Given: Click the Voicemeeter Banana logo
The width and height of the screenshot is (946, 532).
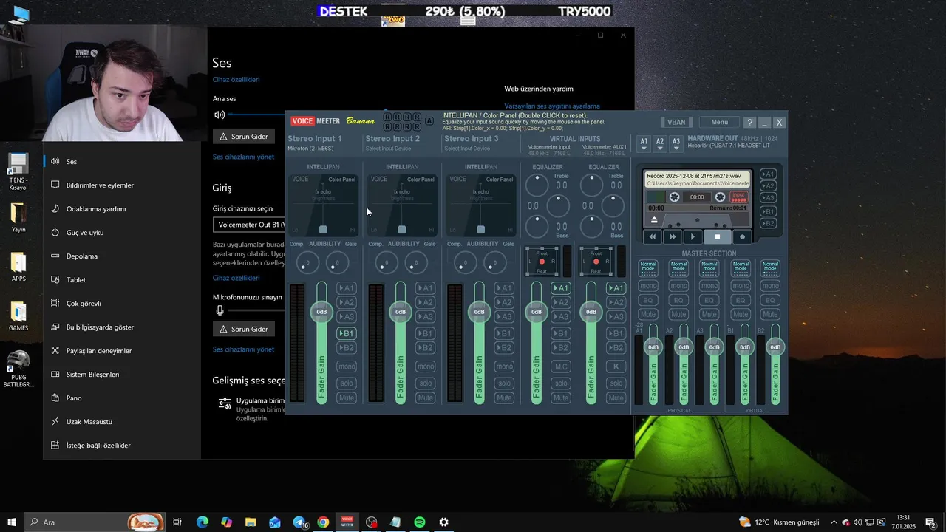Looking at the screenshot, I should 333,121.
